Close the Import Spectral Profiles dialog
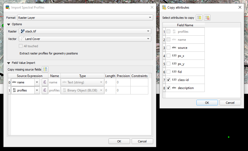The height and width of the screenshot is (151, 248). click(152, 8)
